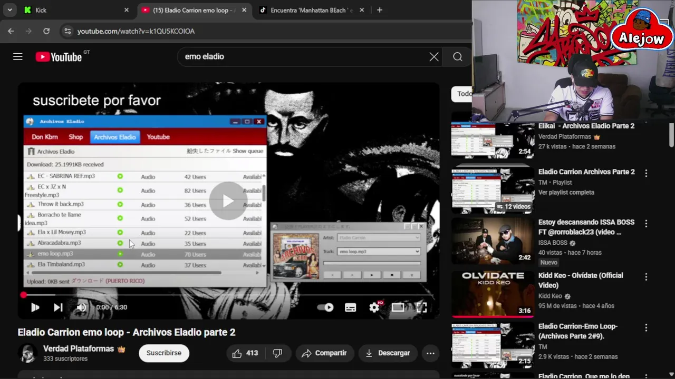Play the video with the bottom play button

coord(35,307)
